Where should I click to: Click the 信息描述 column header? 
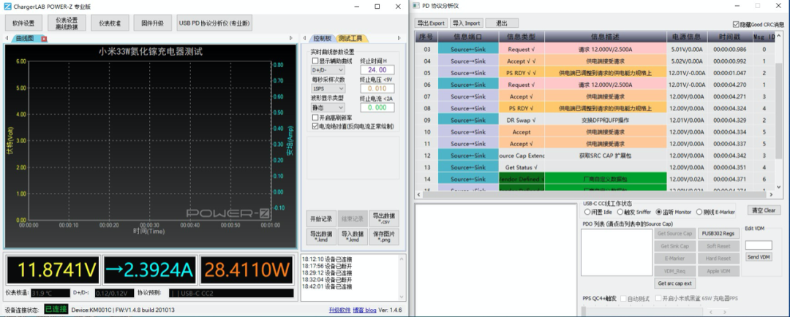(605, 37)
